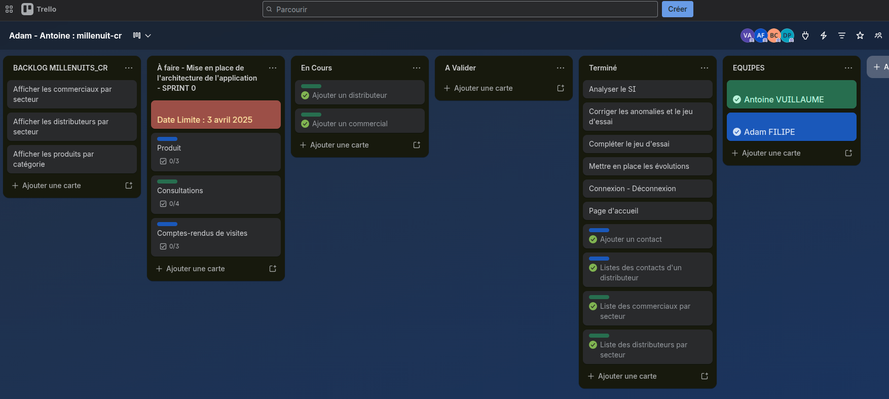The image size is (889, 399).
Task: Uncheck Ajouter un commercial completion mark
Action: 305,124
